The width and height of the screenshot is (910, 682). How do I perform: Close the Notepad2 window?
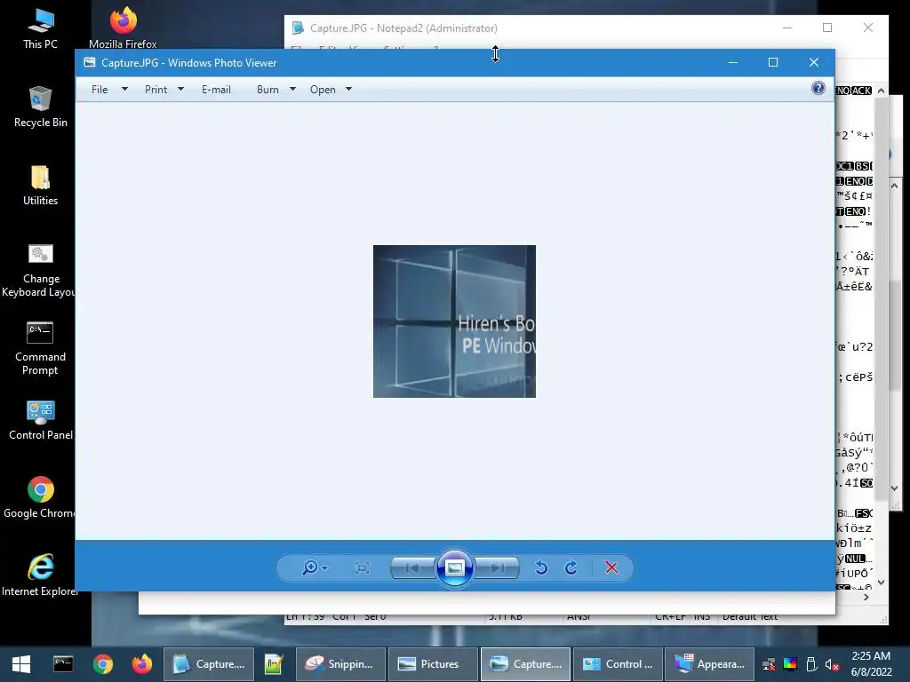pyautogui.click(x=867, y=28)
